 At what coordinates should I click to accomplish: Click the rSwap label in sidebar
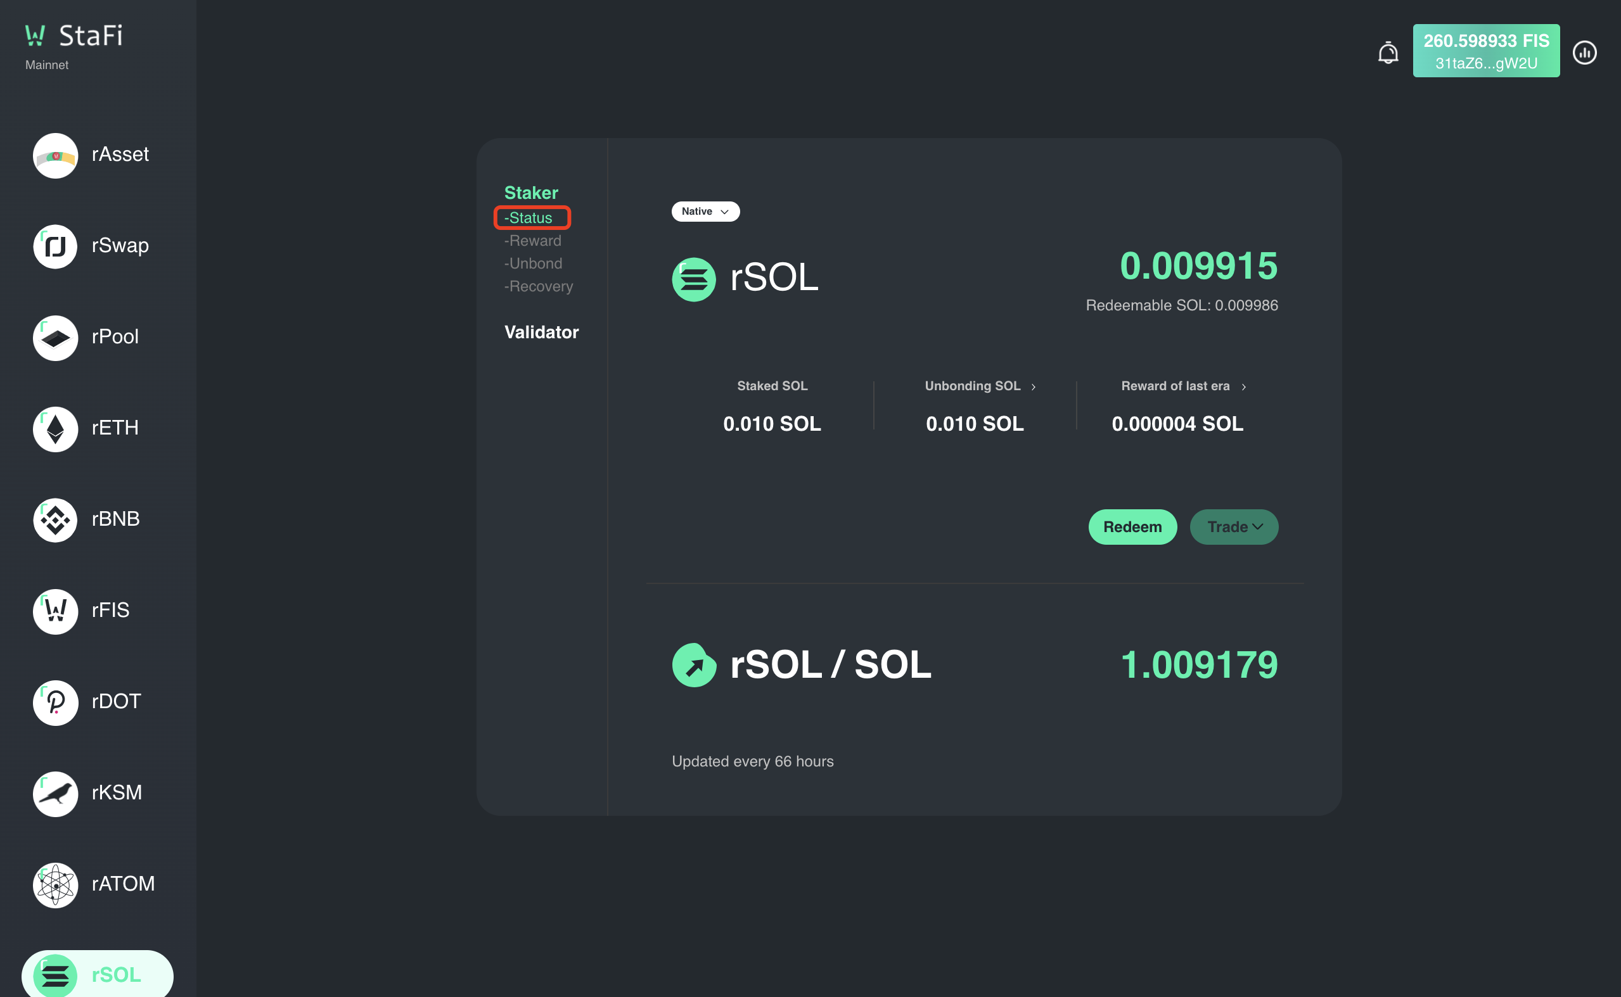coord(120,245)
